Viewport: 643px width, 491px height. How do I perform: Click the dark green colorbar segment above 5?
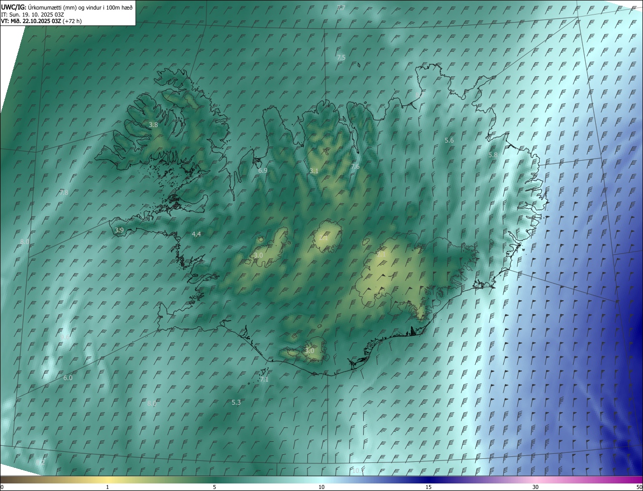pos(215,479)
